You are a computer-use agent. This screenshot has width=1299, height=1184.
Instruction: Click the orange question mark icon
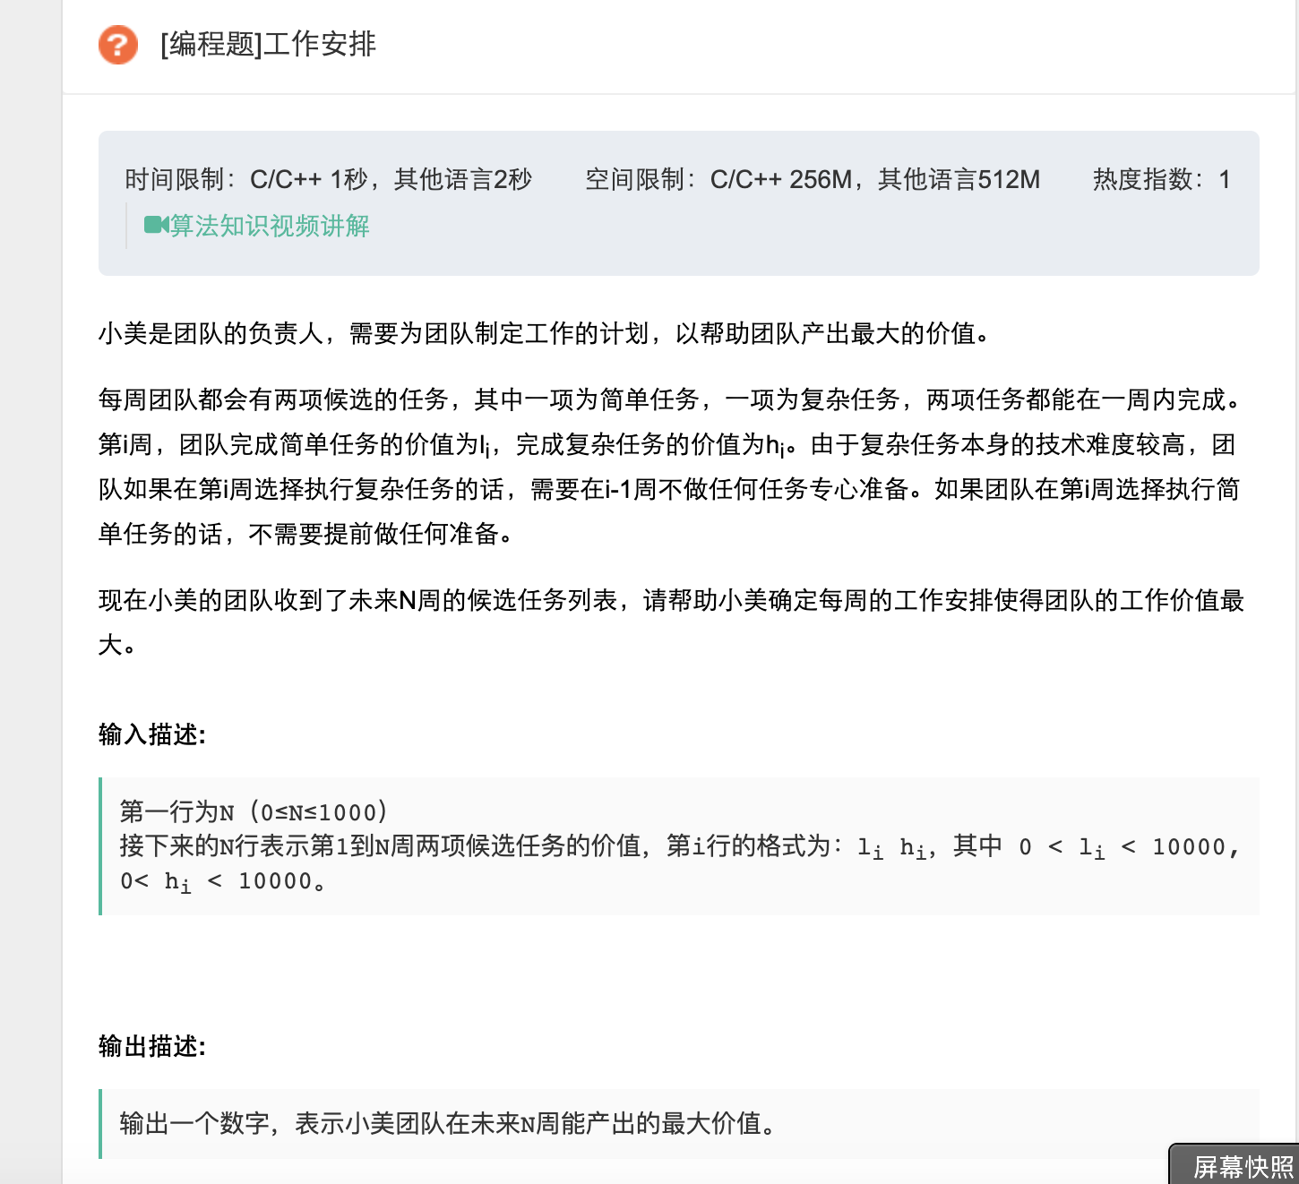coord(117,44)
